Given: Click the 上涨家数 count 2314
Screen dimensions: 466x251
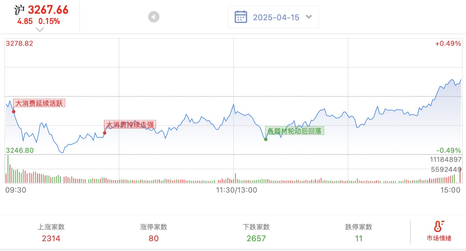Looking at the screenshot, I should pyautogui.click(x=51, y=239).
